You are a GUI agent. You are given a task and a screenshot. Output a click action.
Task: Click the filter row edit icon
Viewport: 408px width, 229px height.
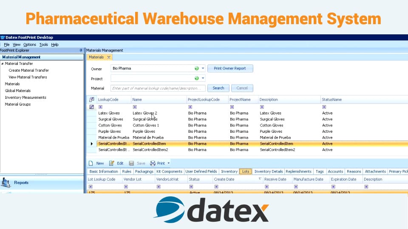92,107
